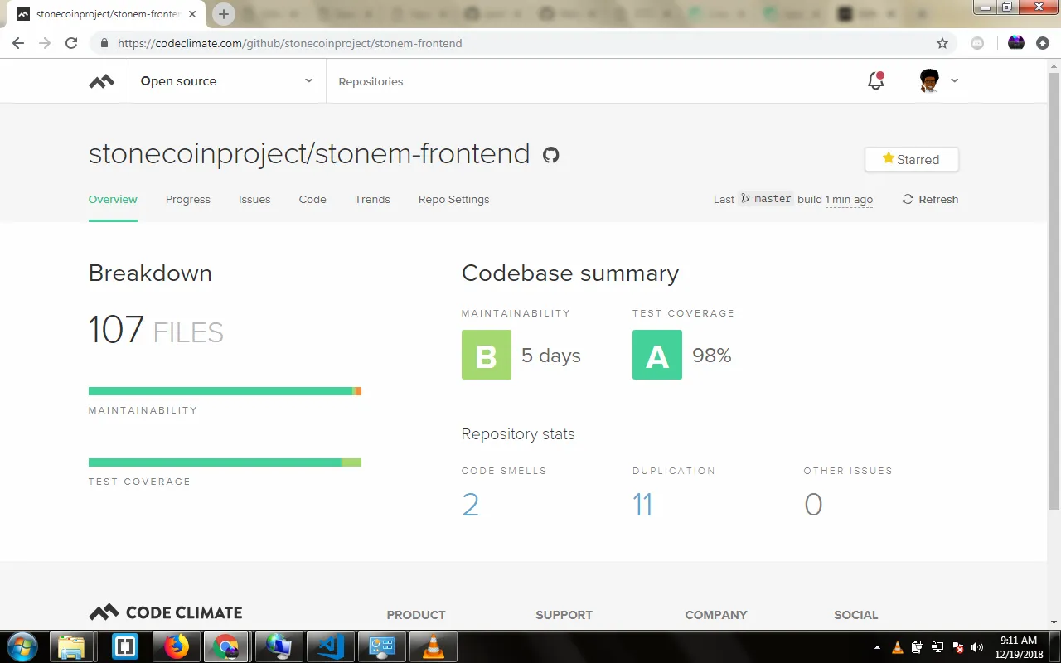Click the test coverage breakdown bar
The height and width of the screenshot is (663, 1061).
225,462
